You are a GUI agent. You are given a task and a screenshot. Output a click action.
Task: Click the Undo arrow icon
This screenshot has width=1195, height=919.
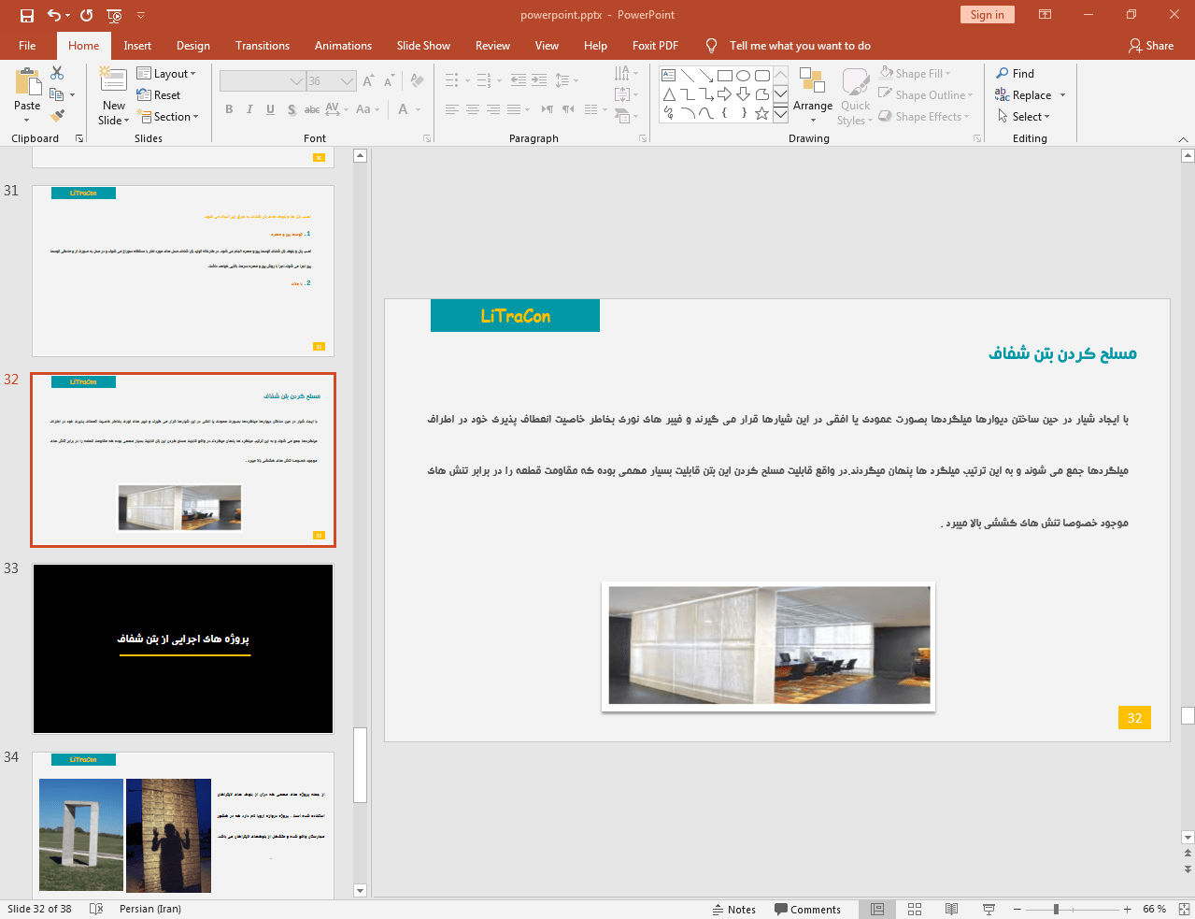click(x=53, y=15)
